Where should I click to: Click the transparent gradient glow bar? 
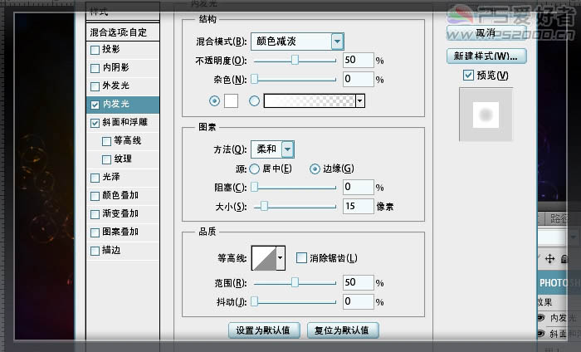tap(308, 100)
